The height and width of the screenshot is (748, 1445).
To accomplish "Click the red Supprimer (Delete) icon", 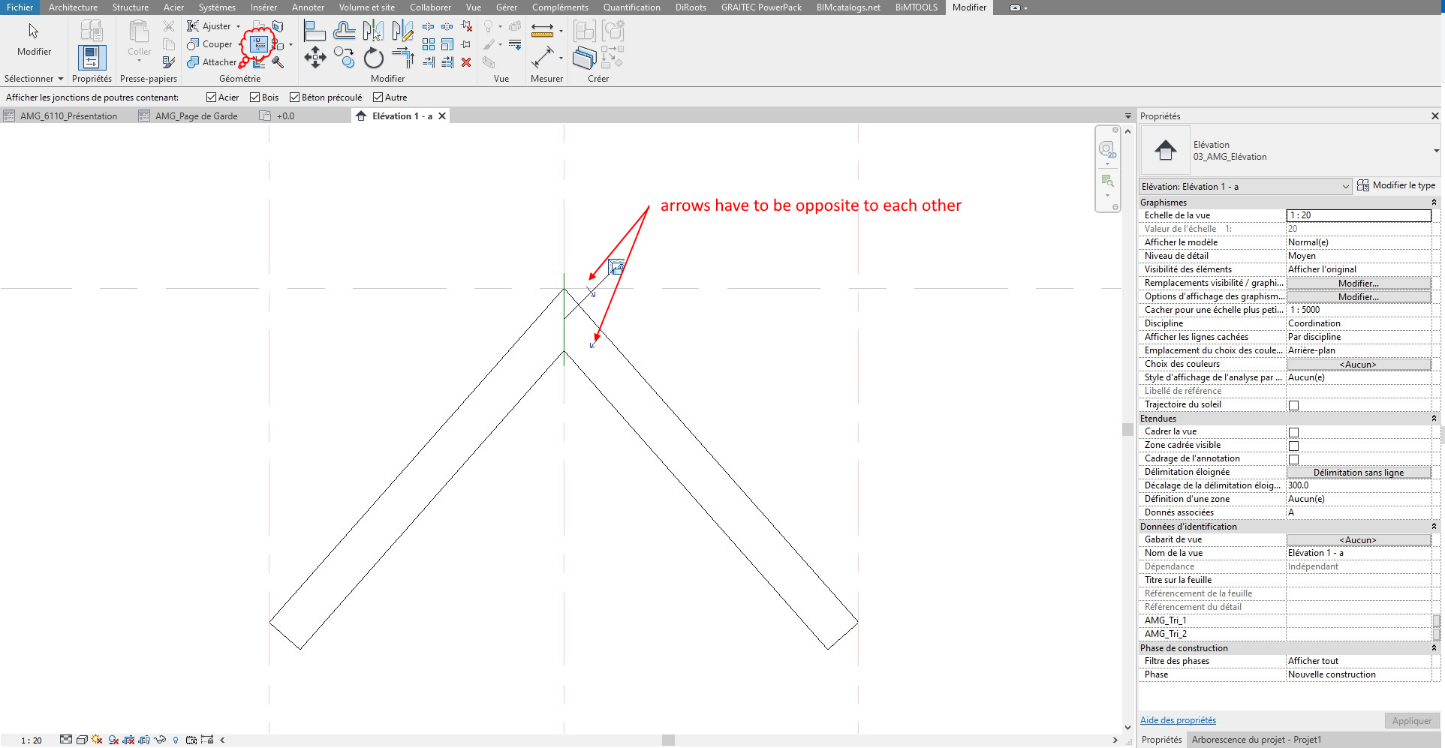I will click(x=466, y=63).
